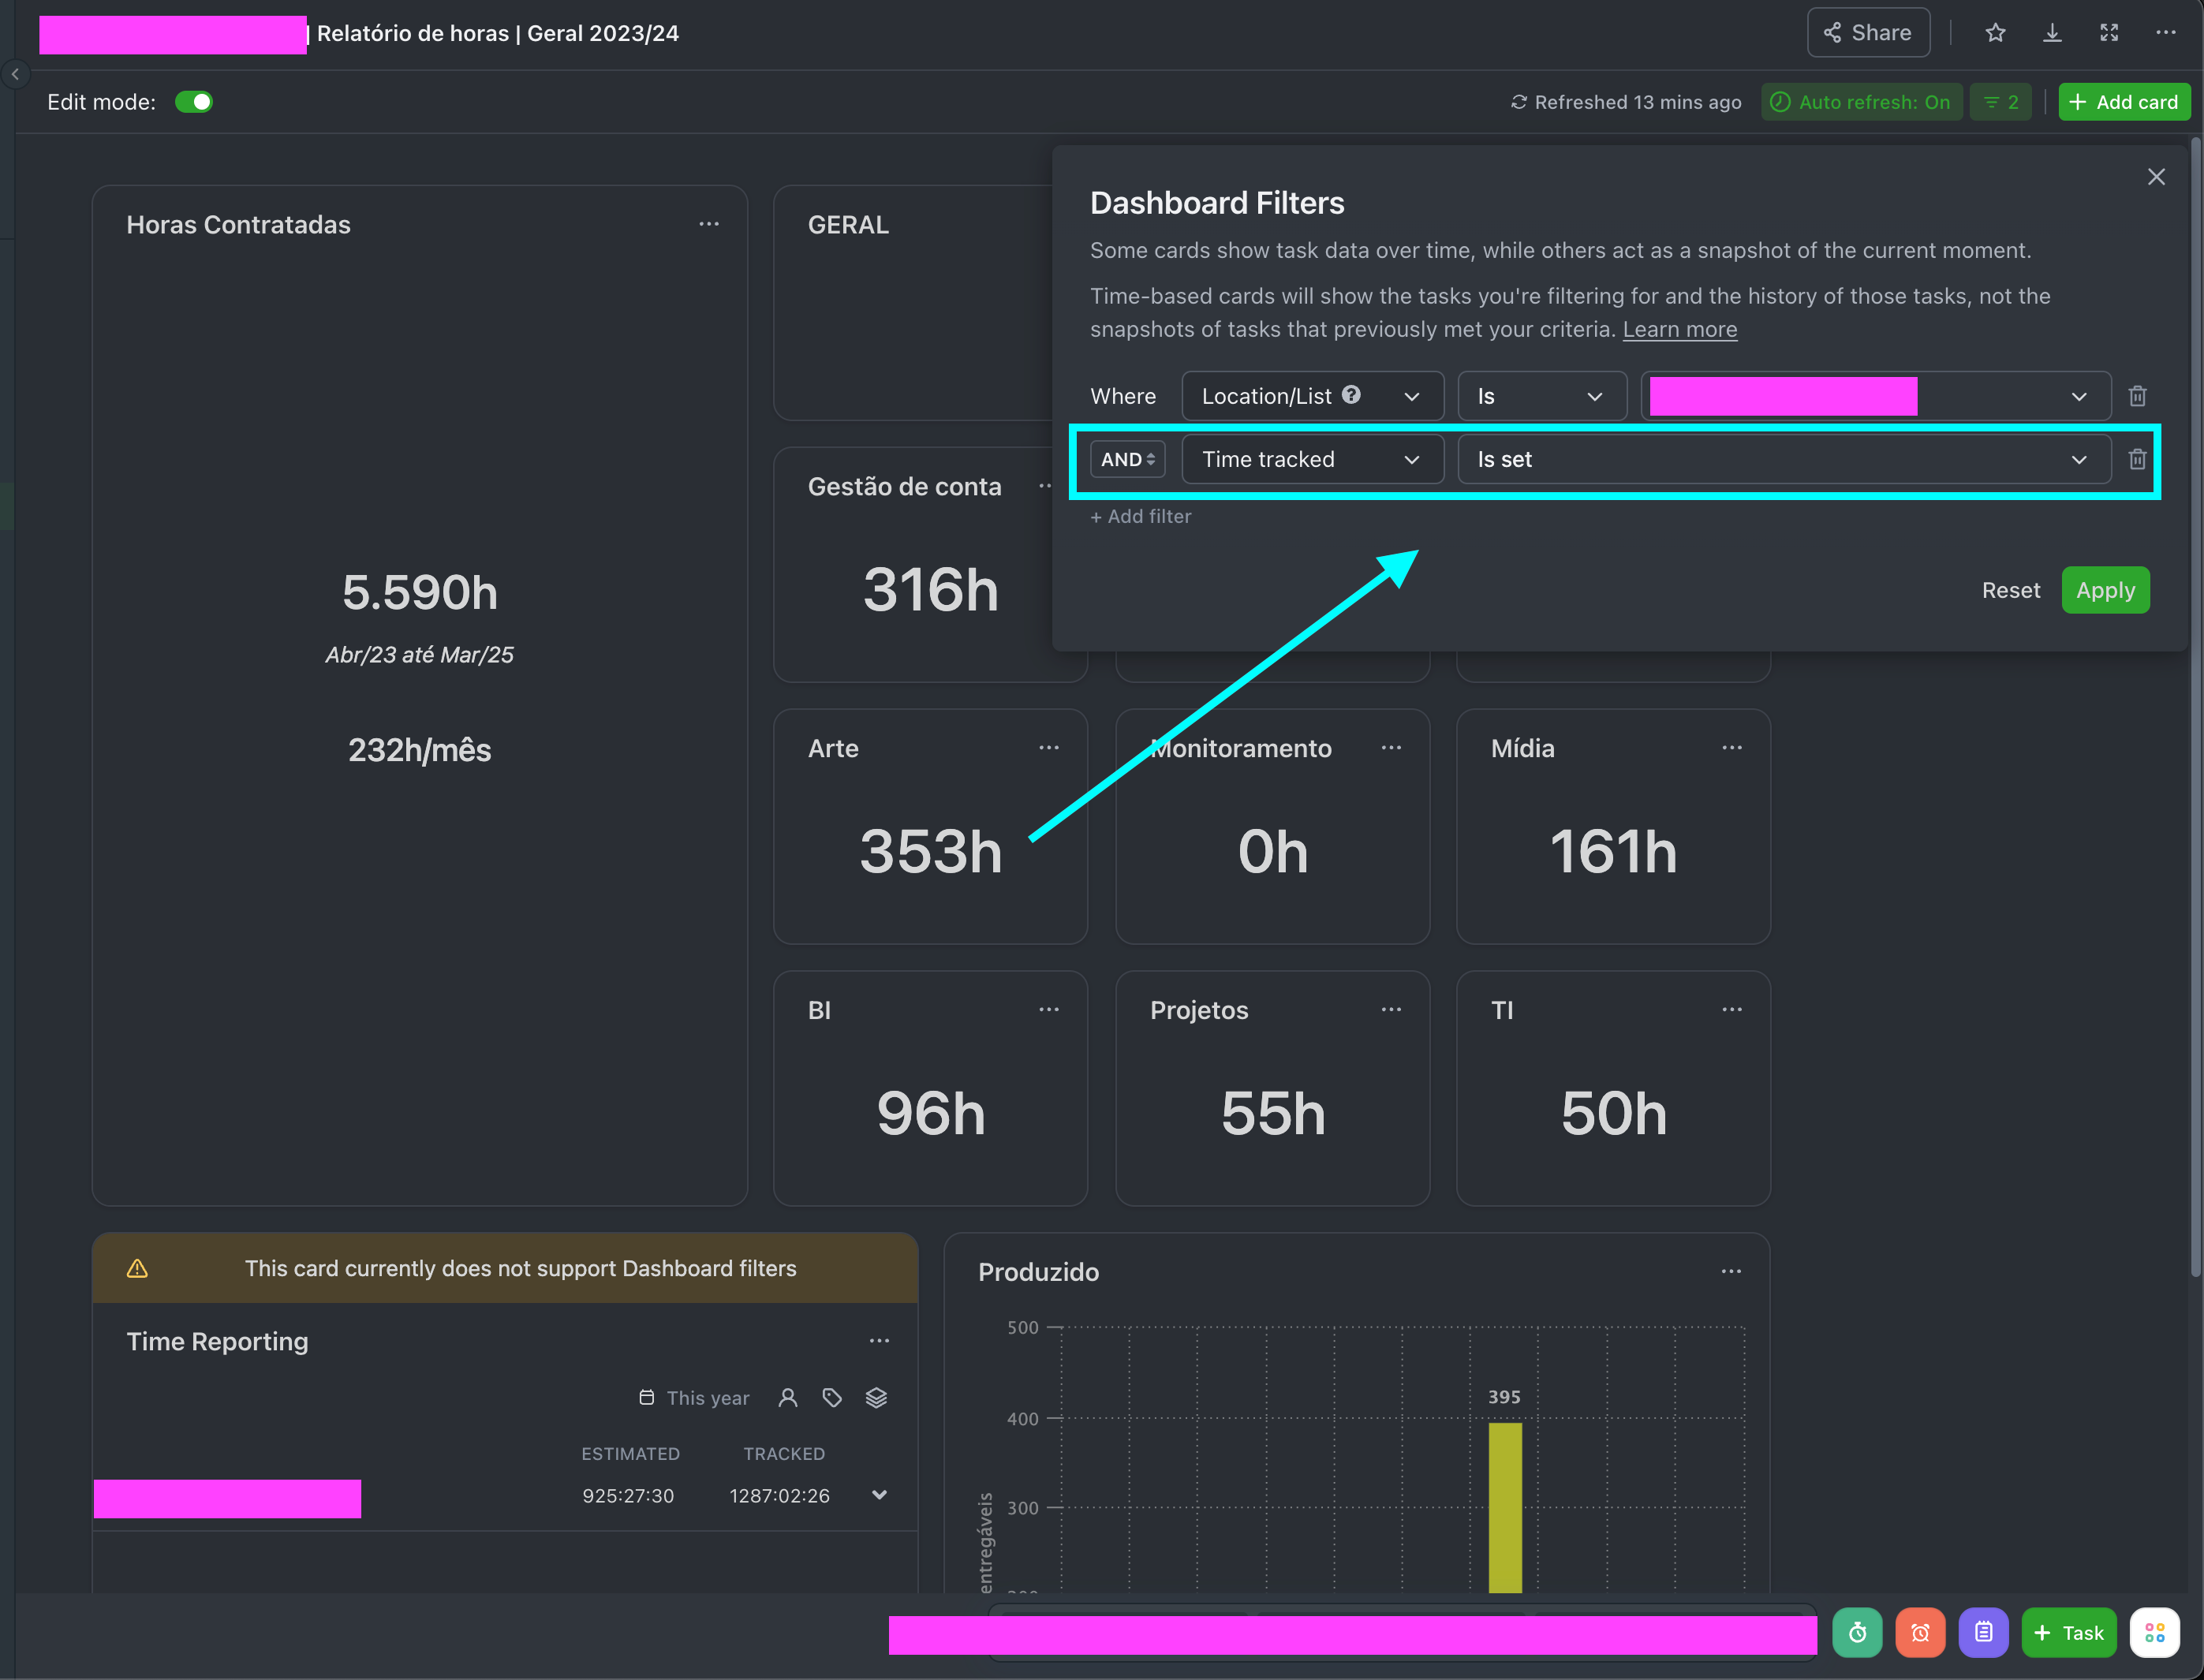Open Time Reporting card options menu
This screenshot has width=2204, height=1680.
(879, 1341)
